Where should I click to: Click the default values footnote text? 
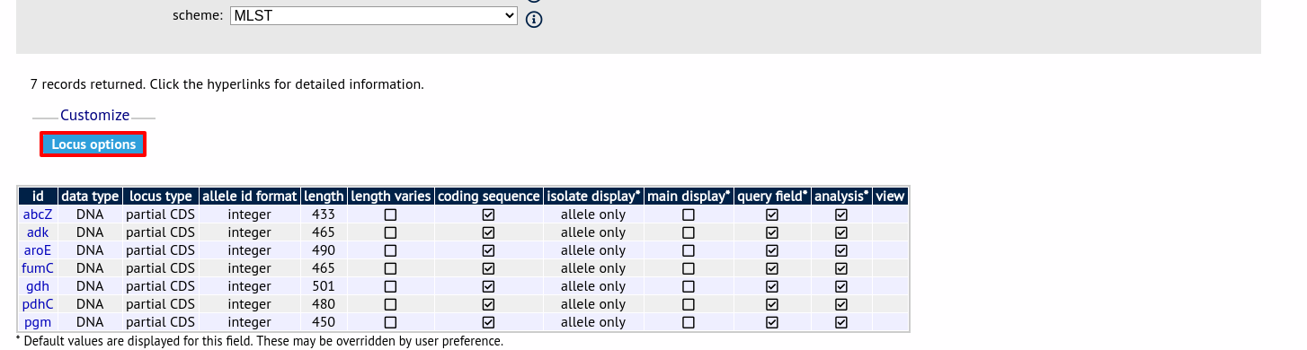260,342
